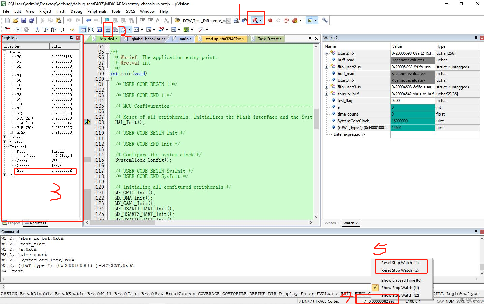Collapse main function code fold at line 100
The width and height of the screenshot is (484, 304).
click(107, 79)
